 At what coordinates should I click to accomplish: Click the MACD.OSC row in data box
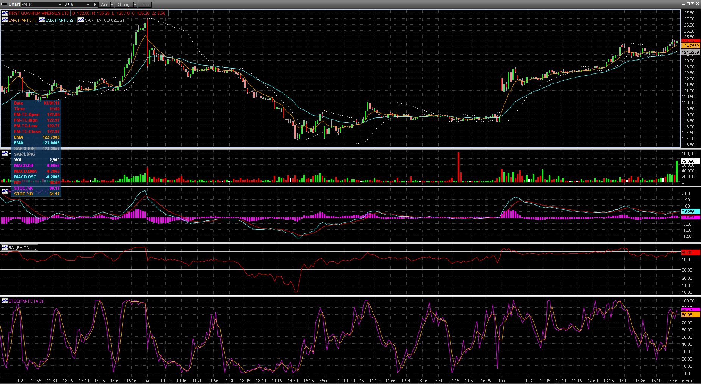(37, 177)
